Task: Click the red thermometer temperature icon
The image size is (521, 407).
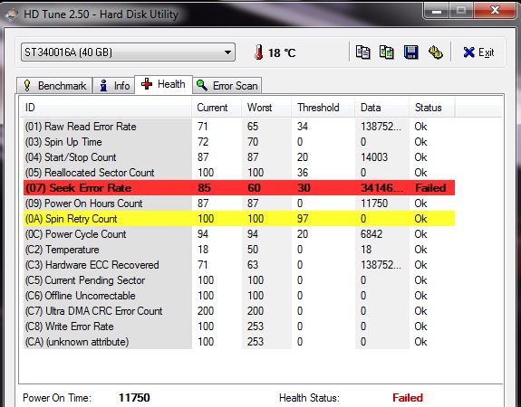Action: click(x=259, y=52)
